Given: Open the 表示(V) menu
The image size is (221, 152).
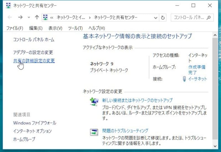Looking at the screenshot, I should [x=55, y=28].
